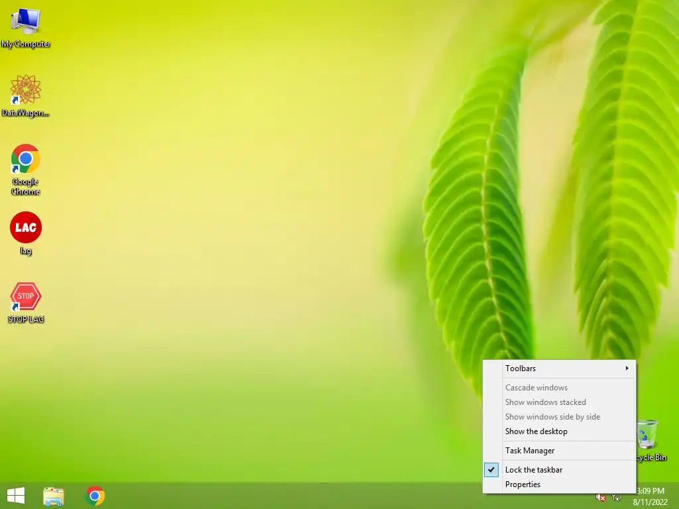
Task: Open the My Computer desktop icon
Action: tap(26, 27)
